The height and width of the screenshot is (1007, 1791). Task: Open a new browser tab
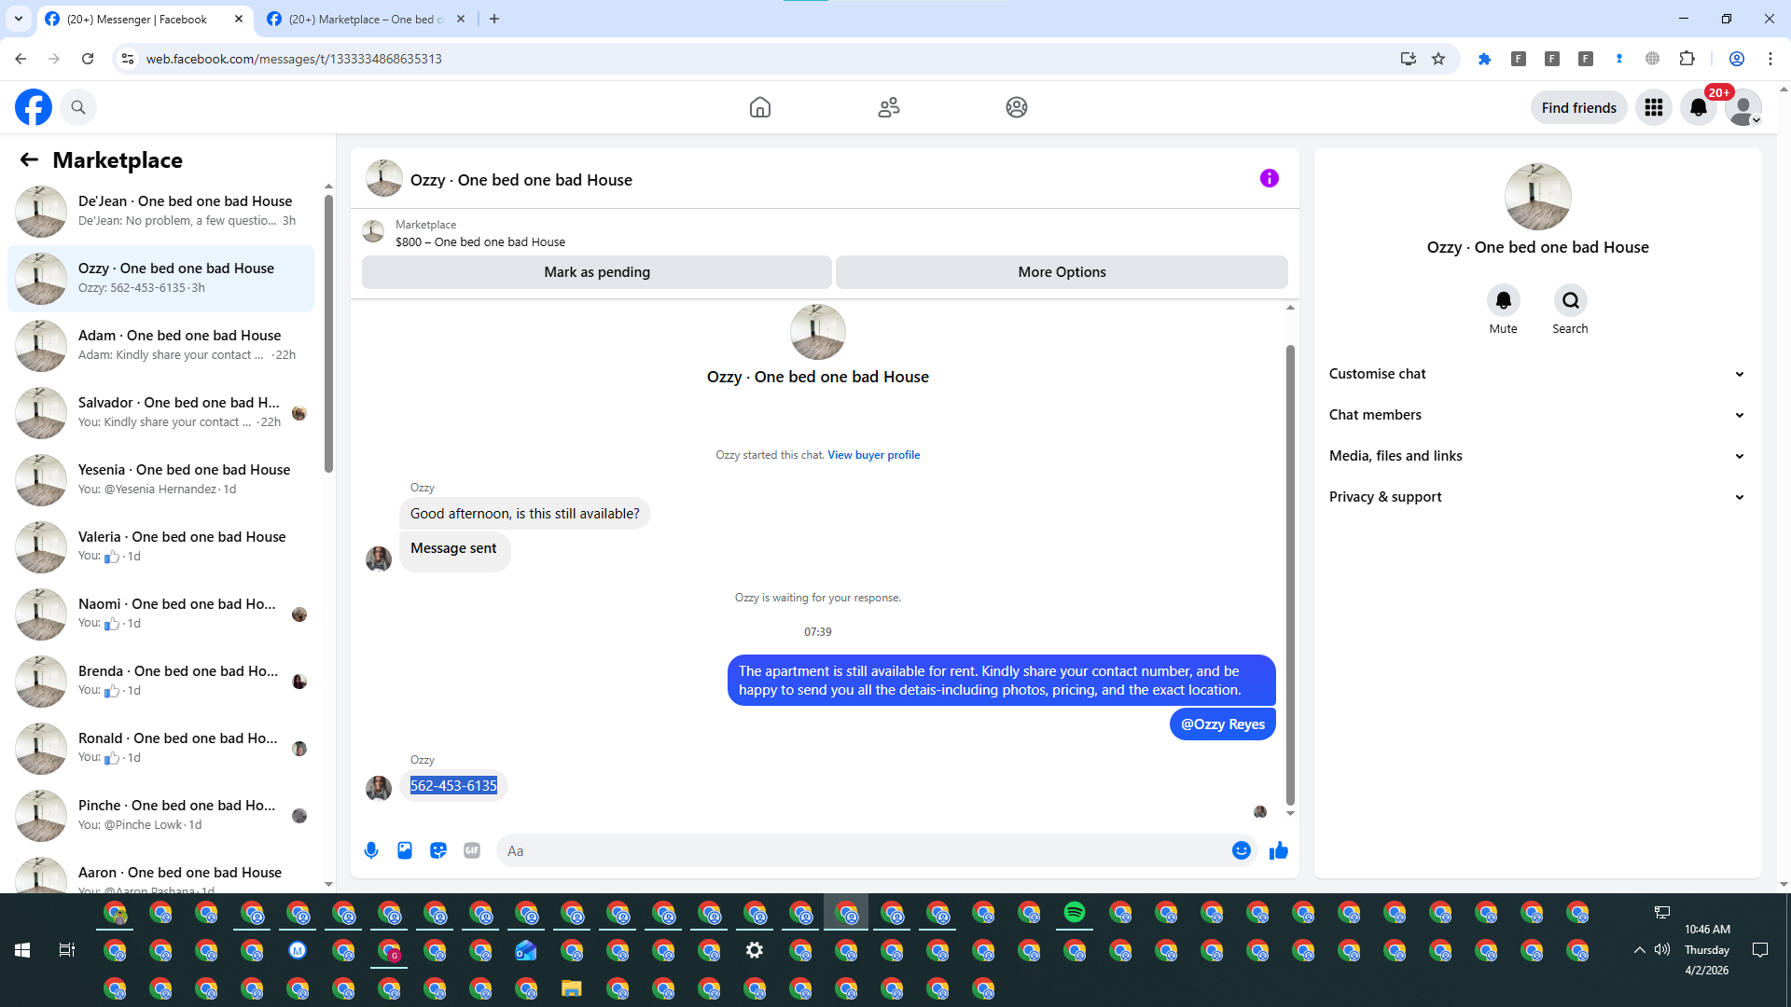494,19
